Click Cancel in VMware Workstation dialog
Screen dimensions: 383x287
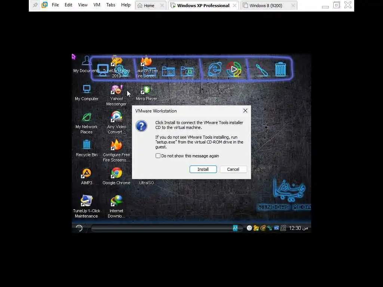tap(233, 169)
